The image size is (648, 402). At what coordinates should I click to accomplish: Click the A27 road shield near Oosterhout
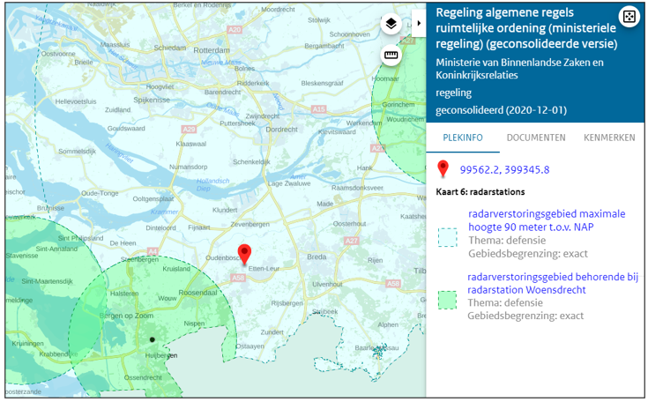click(351, 241)
